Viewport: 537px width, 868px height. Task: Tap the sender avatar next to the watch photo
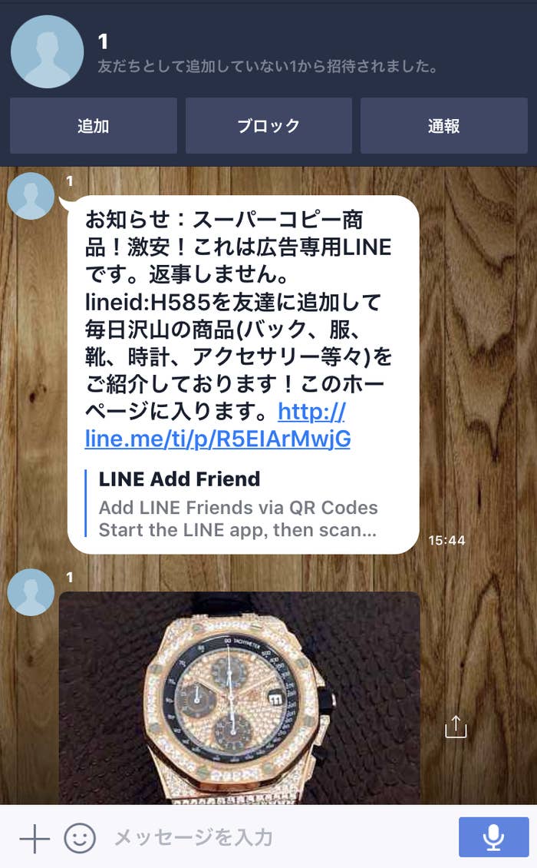click(x=31, y=592)
